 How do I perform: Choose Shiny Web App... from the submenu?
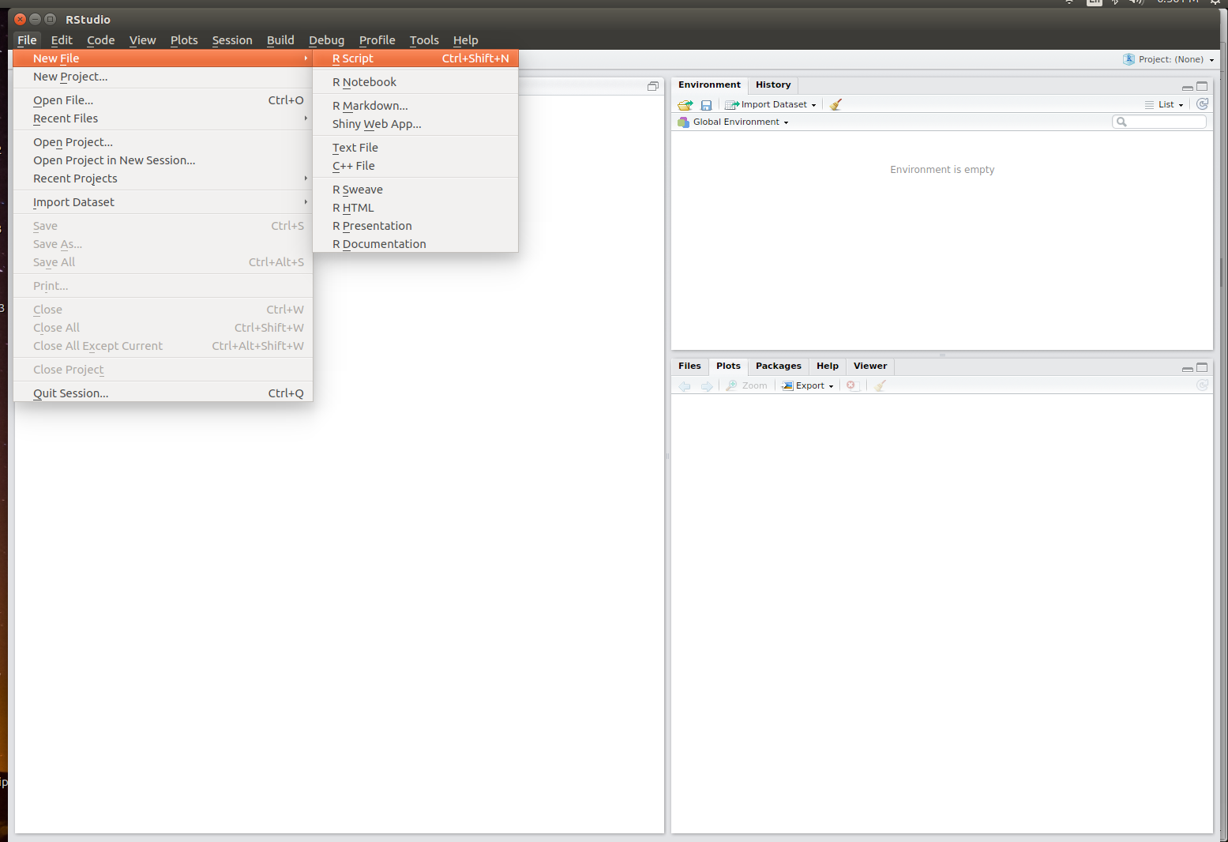pyautogui.click(x=415, y=124)
